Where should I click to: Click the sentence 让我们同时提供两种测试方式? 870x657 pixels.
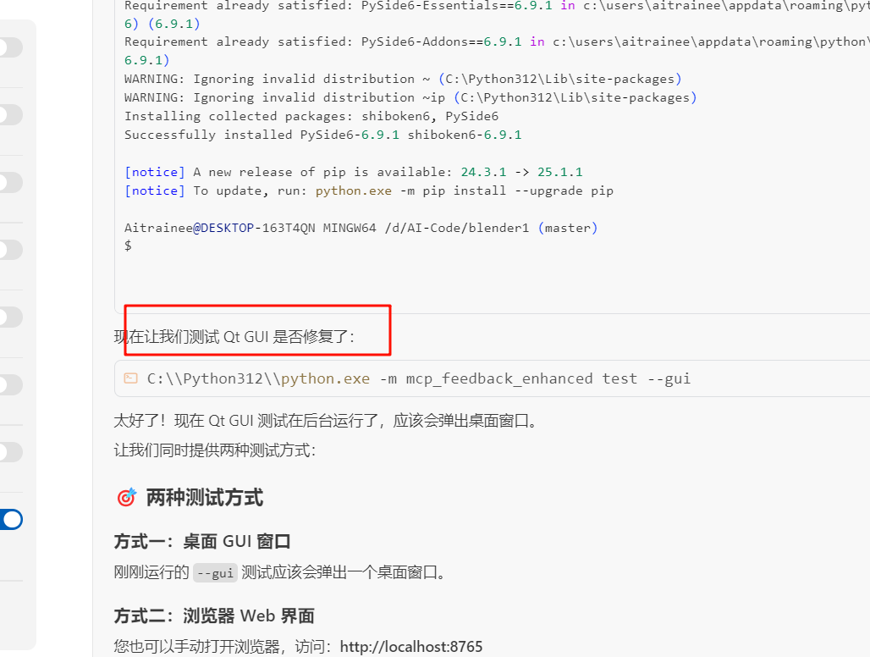point(215,450)
